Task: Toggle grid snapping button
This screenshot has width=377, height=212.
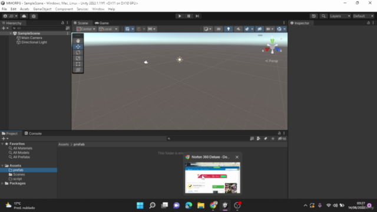Action: click(x=139, y=29)
